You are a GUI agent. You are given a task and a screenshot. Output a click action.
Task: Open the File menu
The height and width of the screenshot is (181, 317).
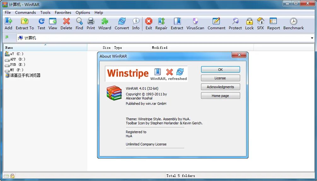(8, 12)
